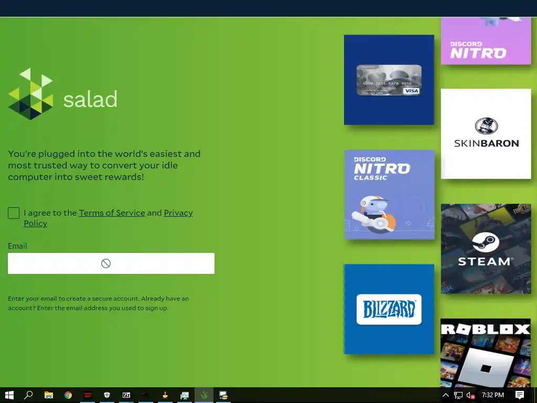The width and height of the screenshot is (537, 403).
Task: Open network status tray icon
Action: click(458, 395)
